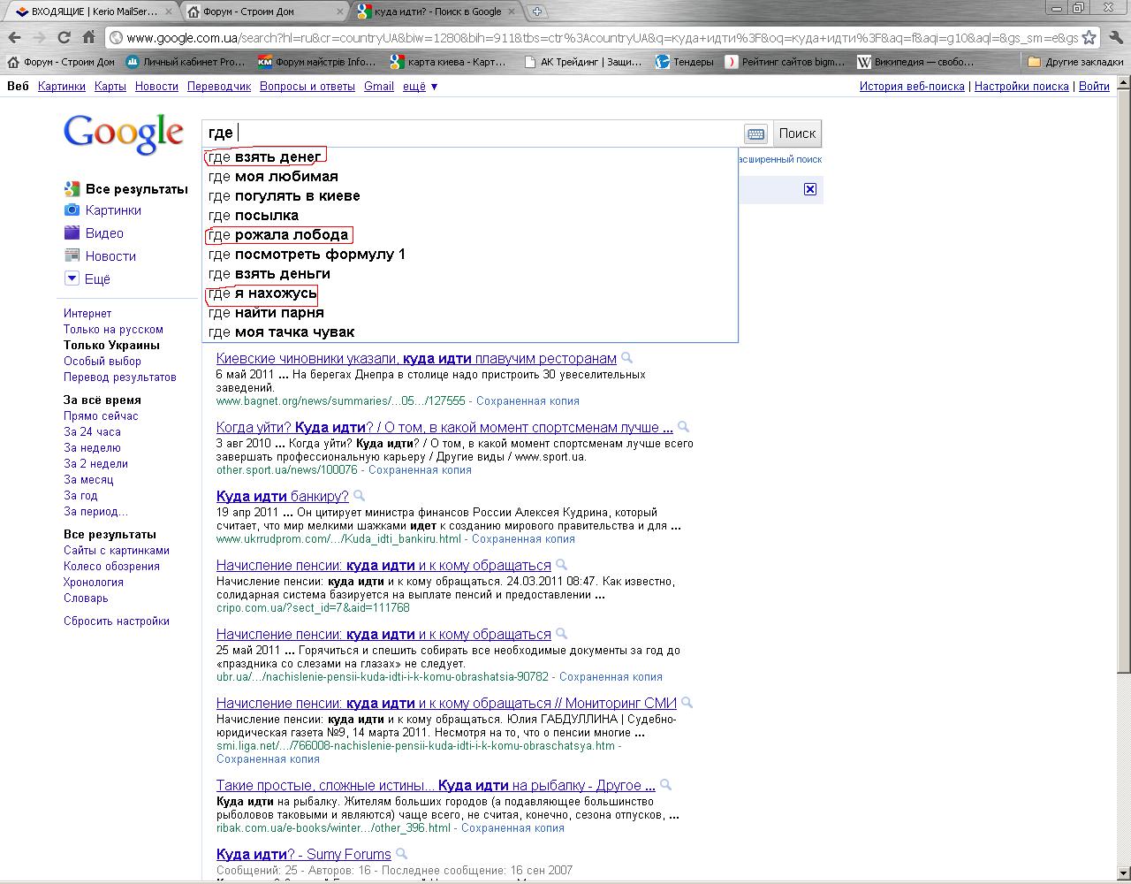This screenshot has height=884, width=1131.
Task: Choose suggestion где посылка
Action: point(469,215)
